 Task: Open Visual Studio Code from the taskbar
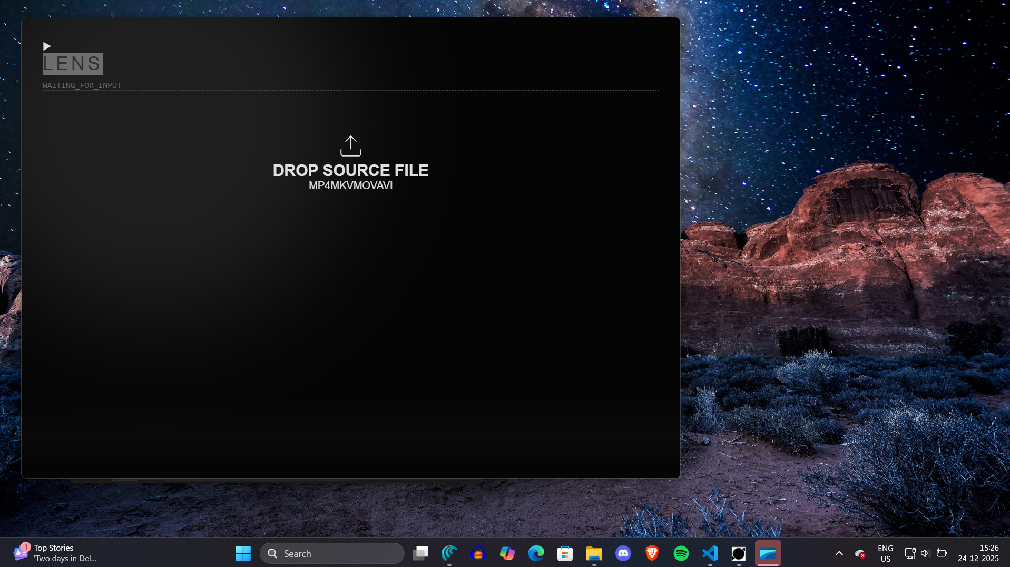tap(710, 553)
